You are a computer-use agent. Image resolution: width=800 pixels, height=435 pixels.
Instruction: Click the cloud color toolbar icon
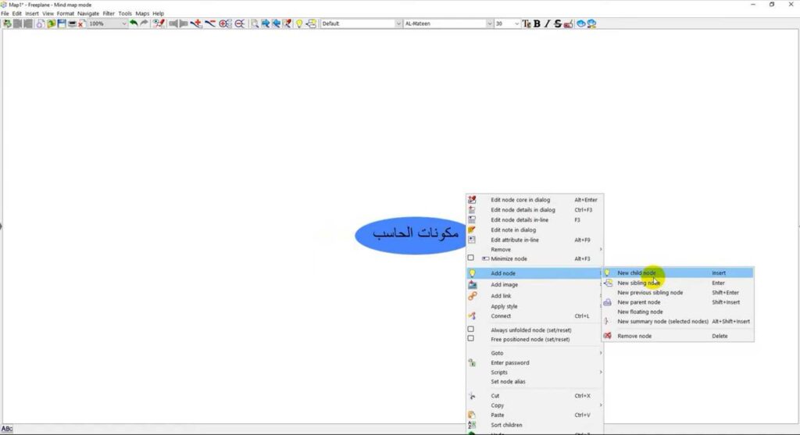point(592,23)
